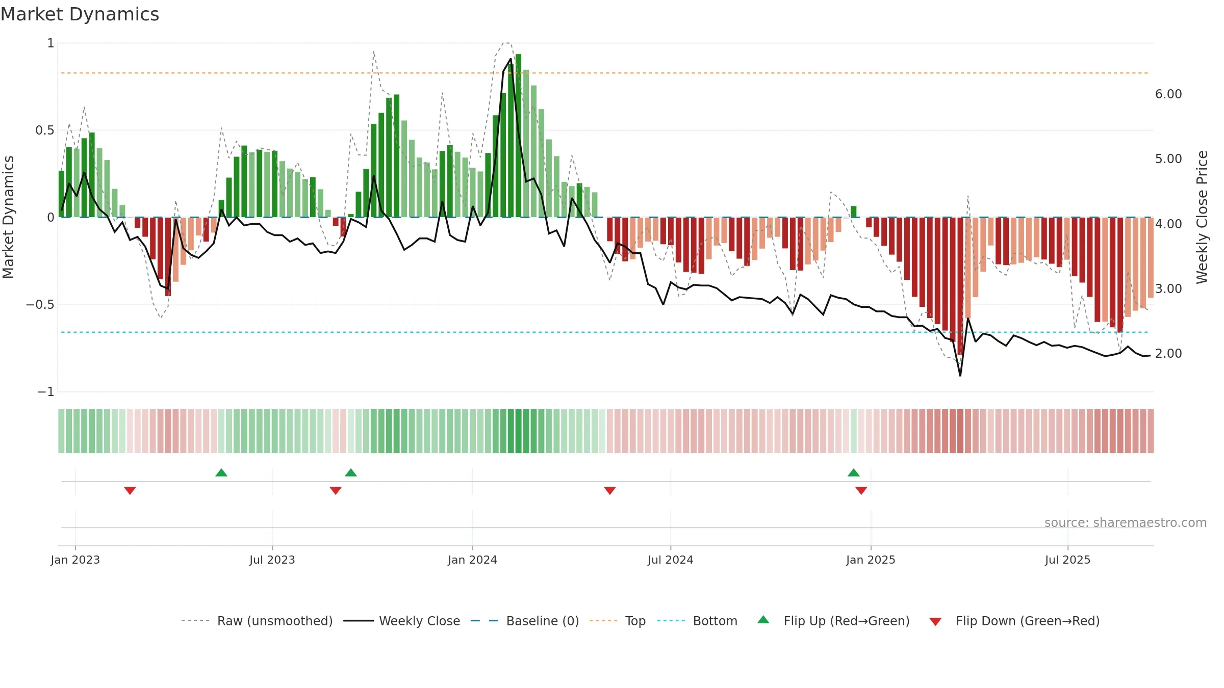Viewport: 1224px width, 688px height.
Task: Click the red flip-down marker near May 2024
Action: click(x=610, y=490)
